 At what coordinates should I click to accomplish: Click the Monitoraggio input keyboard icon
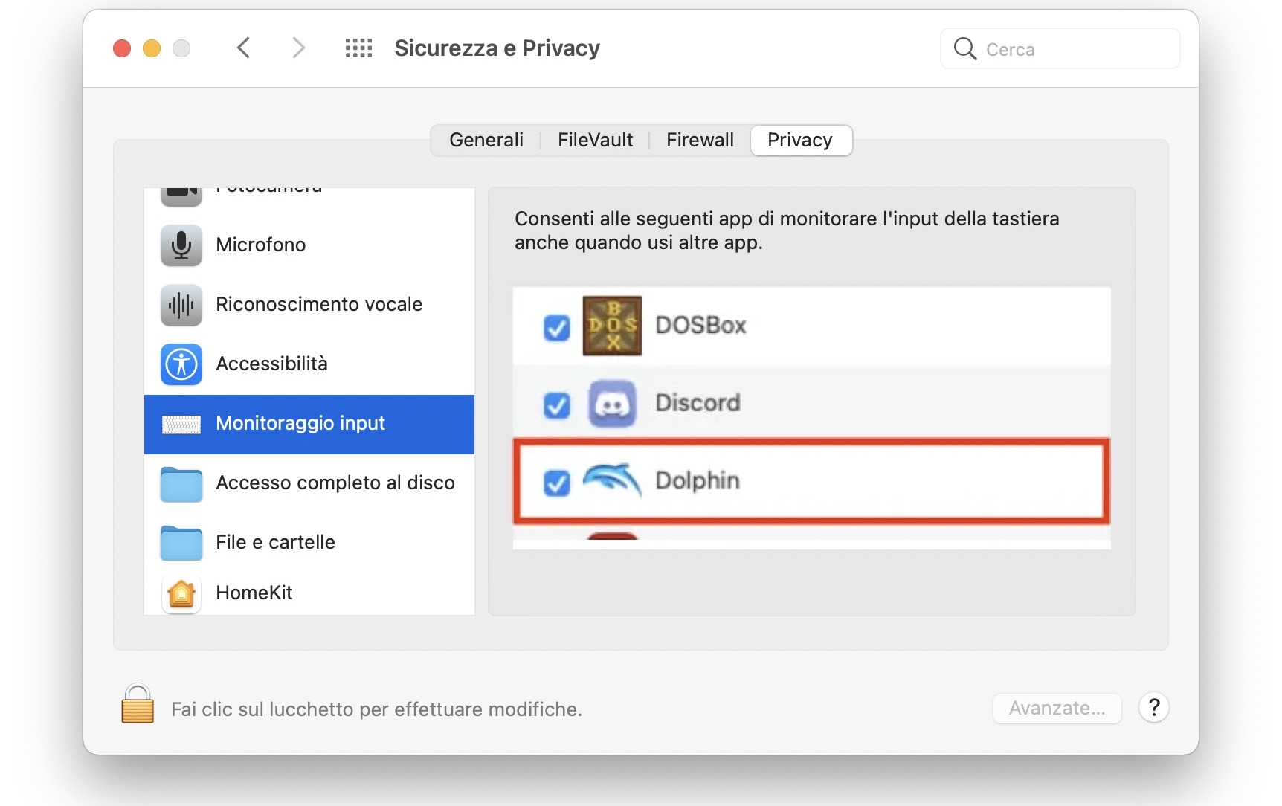pyautogui.click(x=181, y=424)
